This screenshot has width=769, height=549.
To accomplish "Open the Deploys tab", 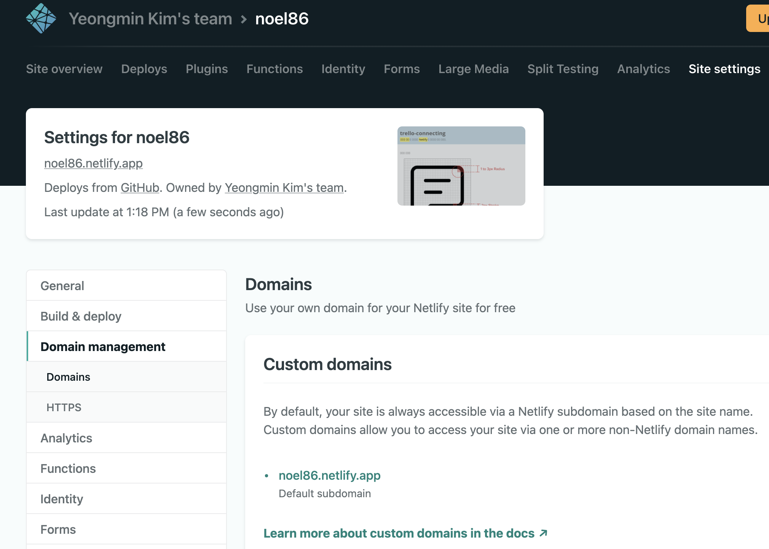I will click(144, 69).
